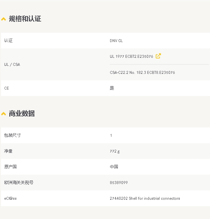Click the 商业数据 section heading
Image resolution: width=210 pixels, height=219 pixels.
click(22, 114)
